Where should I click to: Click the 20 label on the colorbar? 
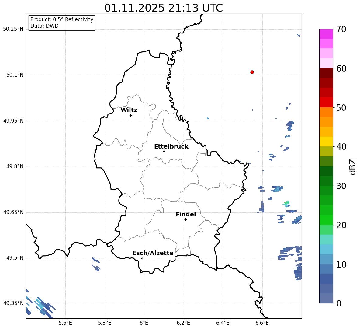click(x=341, y=225)
